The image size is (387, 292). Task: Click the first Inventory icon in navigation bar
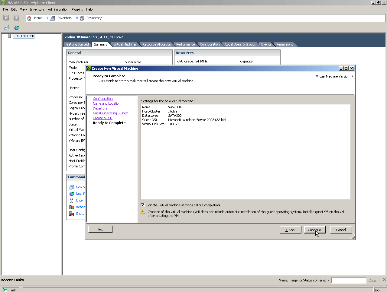tap(53, 18)
